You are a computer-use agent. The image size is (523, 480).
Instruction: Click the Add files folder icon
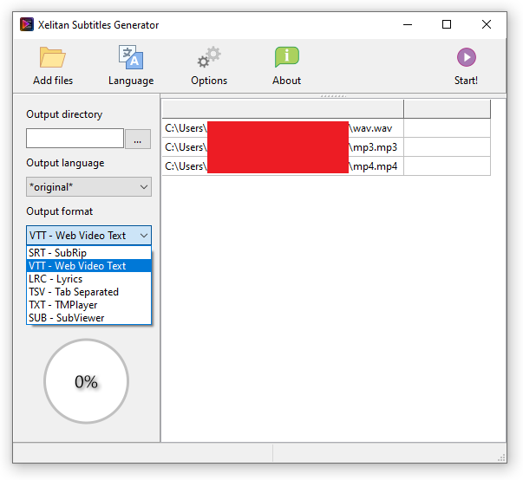[x=52, y=58]
